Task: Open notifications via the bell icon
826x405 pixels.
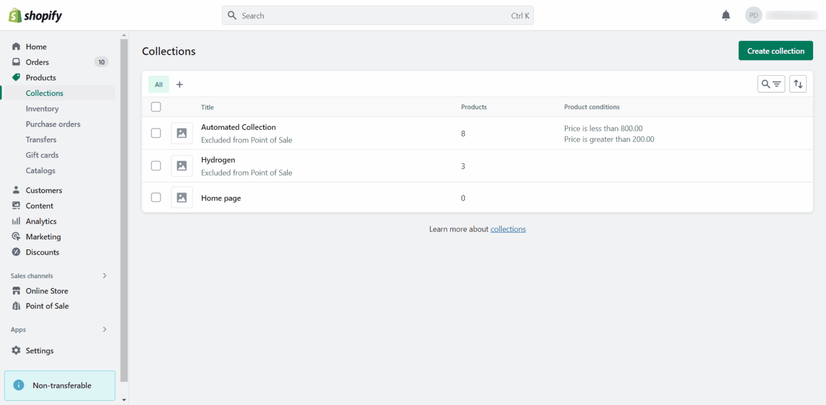Action: click(x=725, y=15)
